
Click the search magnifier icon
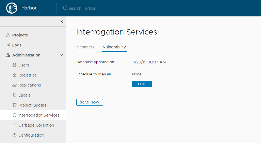[65, 8]
